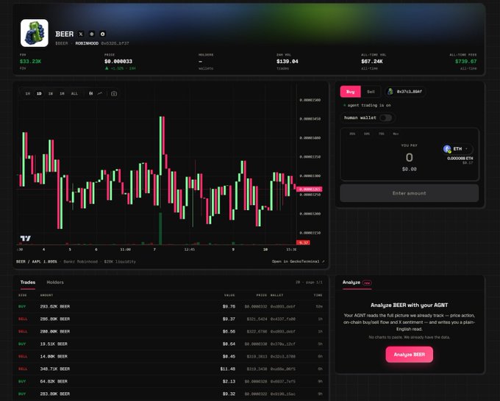Click the Analyze BEER button
This screenshot has width=500, height=401.
click(x=409, y=355)
